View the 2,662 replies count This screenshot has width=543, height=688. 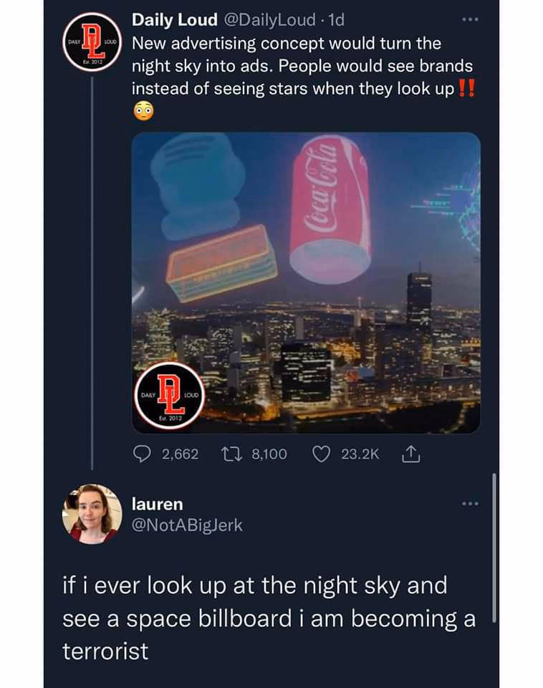[x=181, y=454]
